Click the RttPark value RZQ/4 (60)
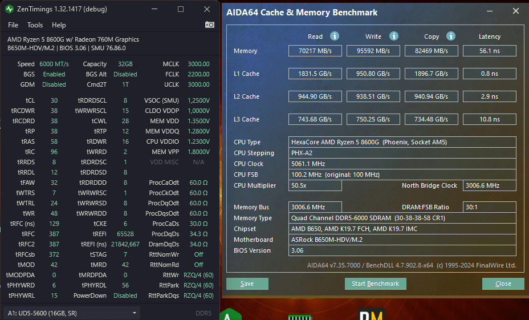This screenshot has height=320, width=529. pos(198,285)
